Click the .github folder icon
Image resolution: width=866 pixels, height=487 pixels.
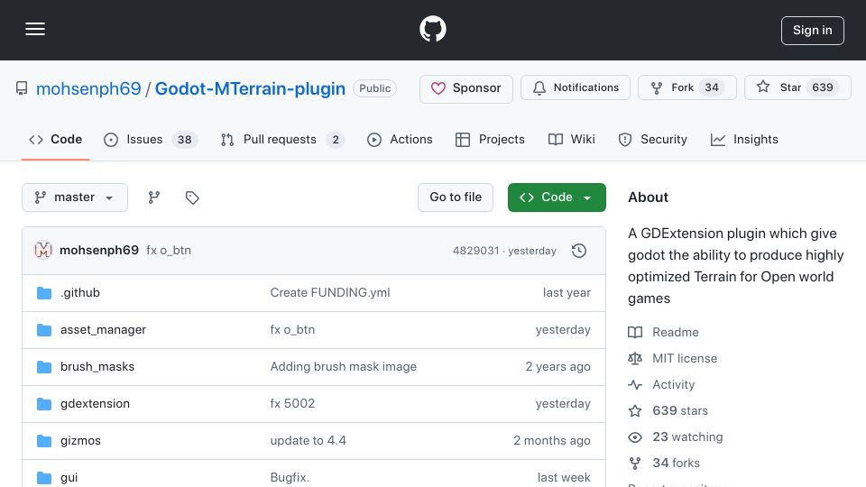(44, 292)
